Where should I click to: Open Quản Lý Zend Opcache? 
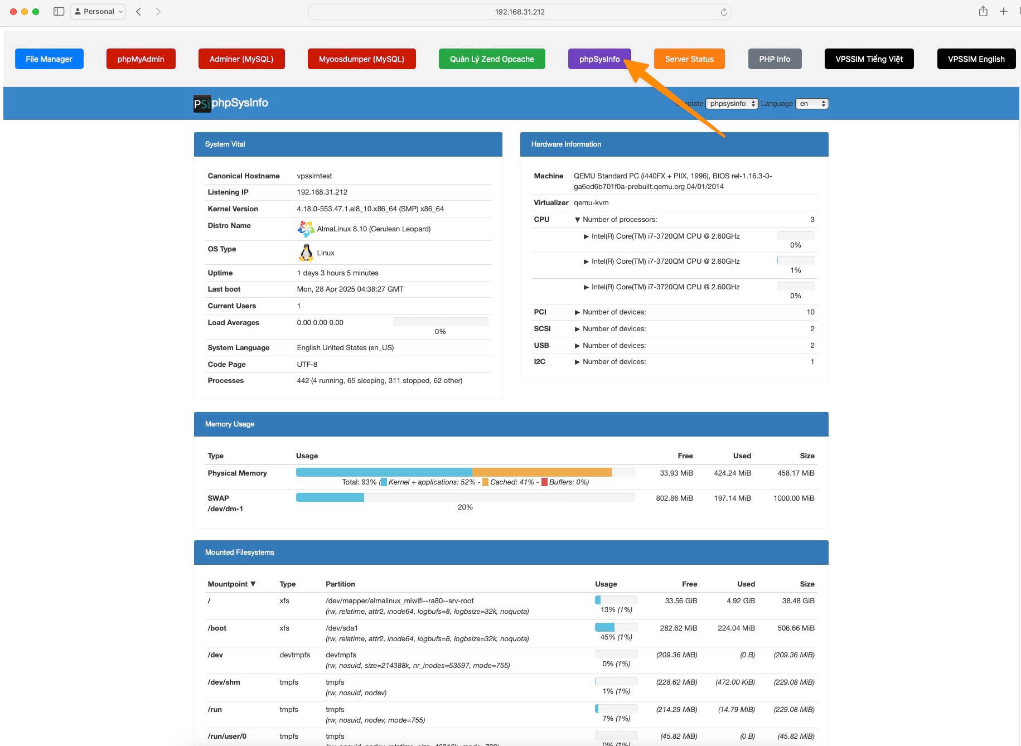[x=492, y=59]
